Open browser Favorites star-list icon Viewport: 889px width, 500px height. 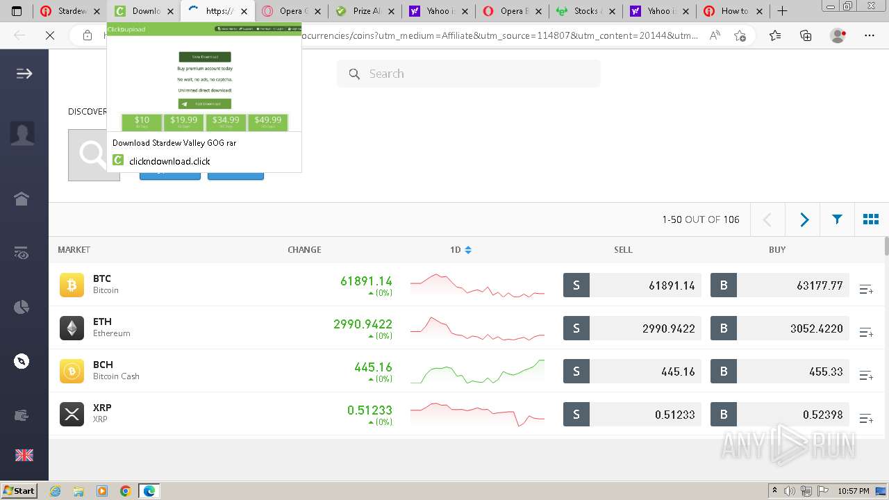[x=774, y=35]
